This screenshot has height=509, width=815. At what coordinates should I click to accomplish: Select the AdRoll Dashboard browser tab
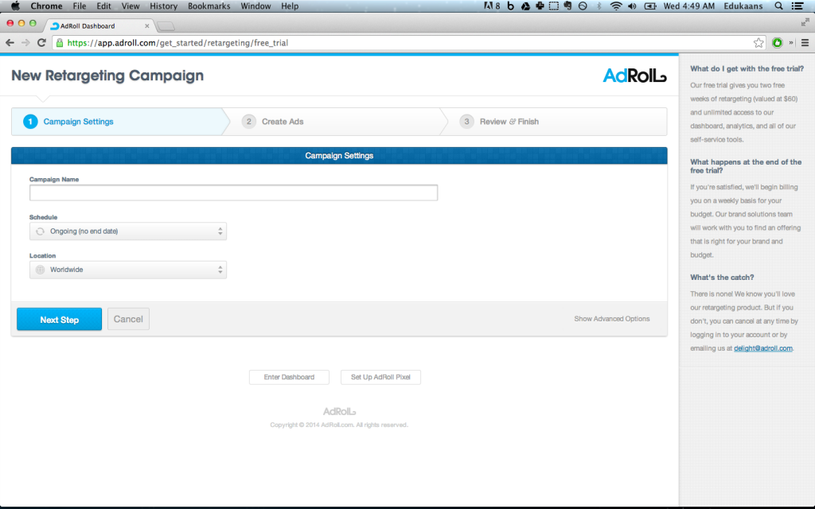99,26
